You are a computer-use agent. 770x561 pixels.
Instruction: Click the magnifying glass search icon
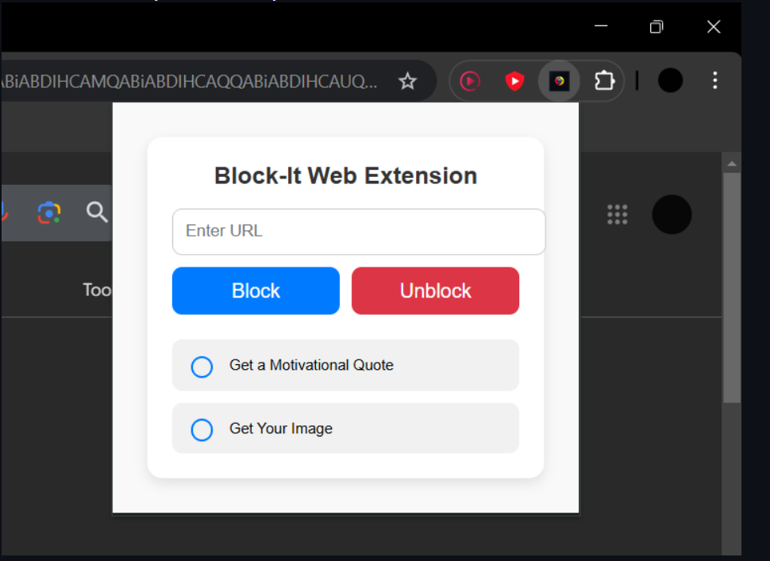pyautogui.click(x=97, y=213)
